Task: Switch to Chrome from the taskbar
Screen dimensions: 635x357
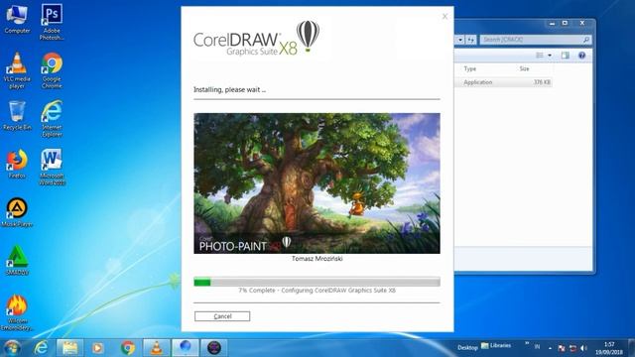Action: click(128, 348)
